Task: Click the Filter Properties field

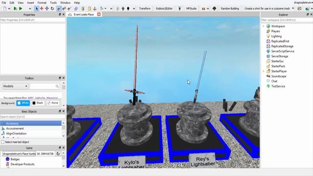Action: [x=33, y=20]
